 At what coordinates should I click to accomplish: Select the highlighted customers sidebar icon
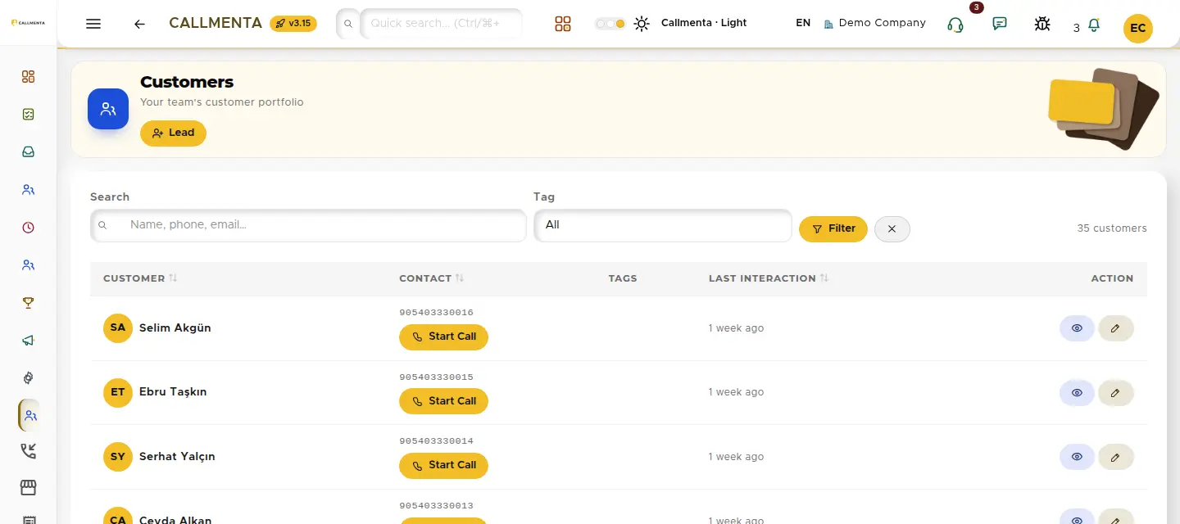click(x=29, y=416)
